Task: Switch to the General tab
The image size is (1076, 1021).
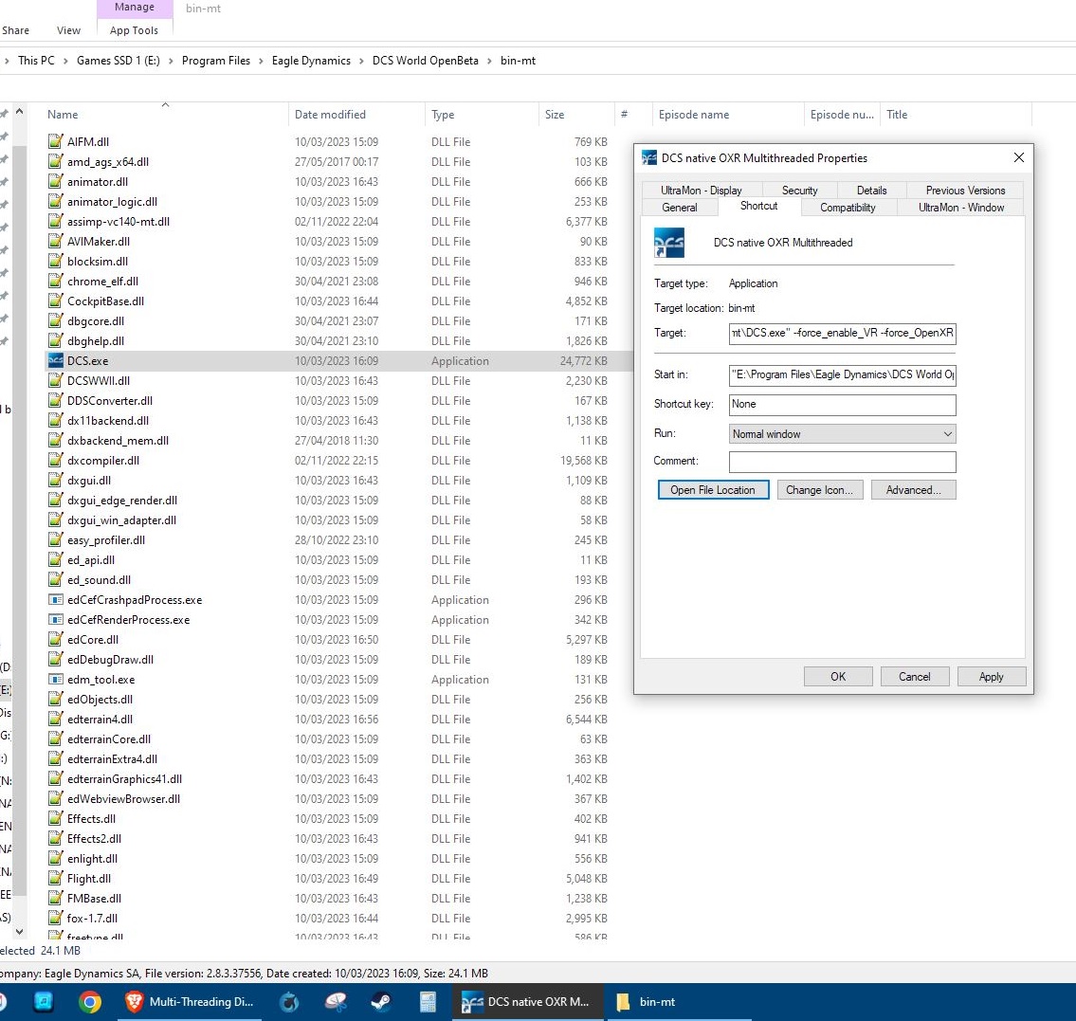Action: (x=680, y=208)
